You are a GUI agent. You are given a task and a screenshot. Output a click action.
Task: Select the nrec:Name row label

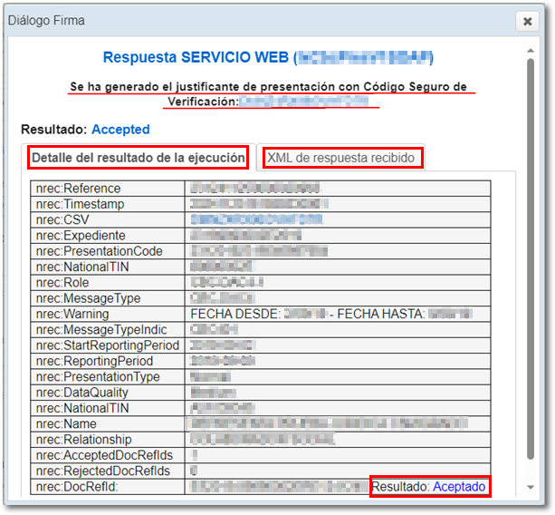68,424
